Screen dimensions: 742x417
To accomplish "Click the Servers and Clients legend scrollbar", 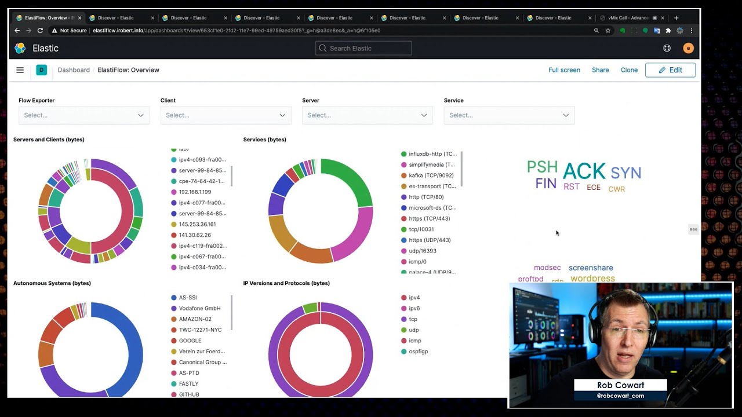I will tap(231, 176).
